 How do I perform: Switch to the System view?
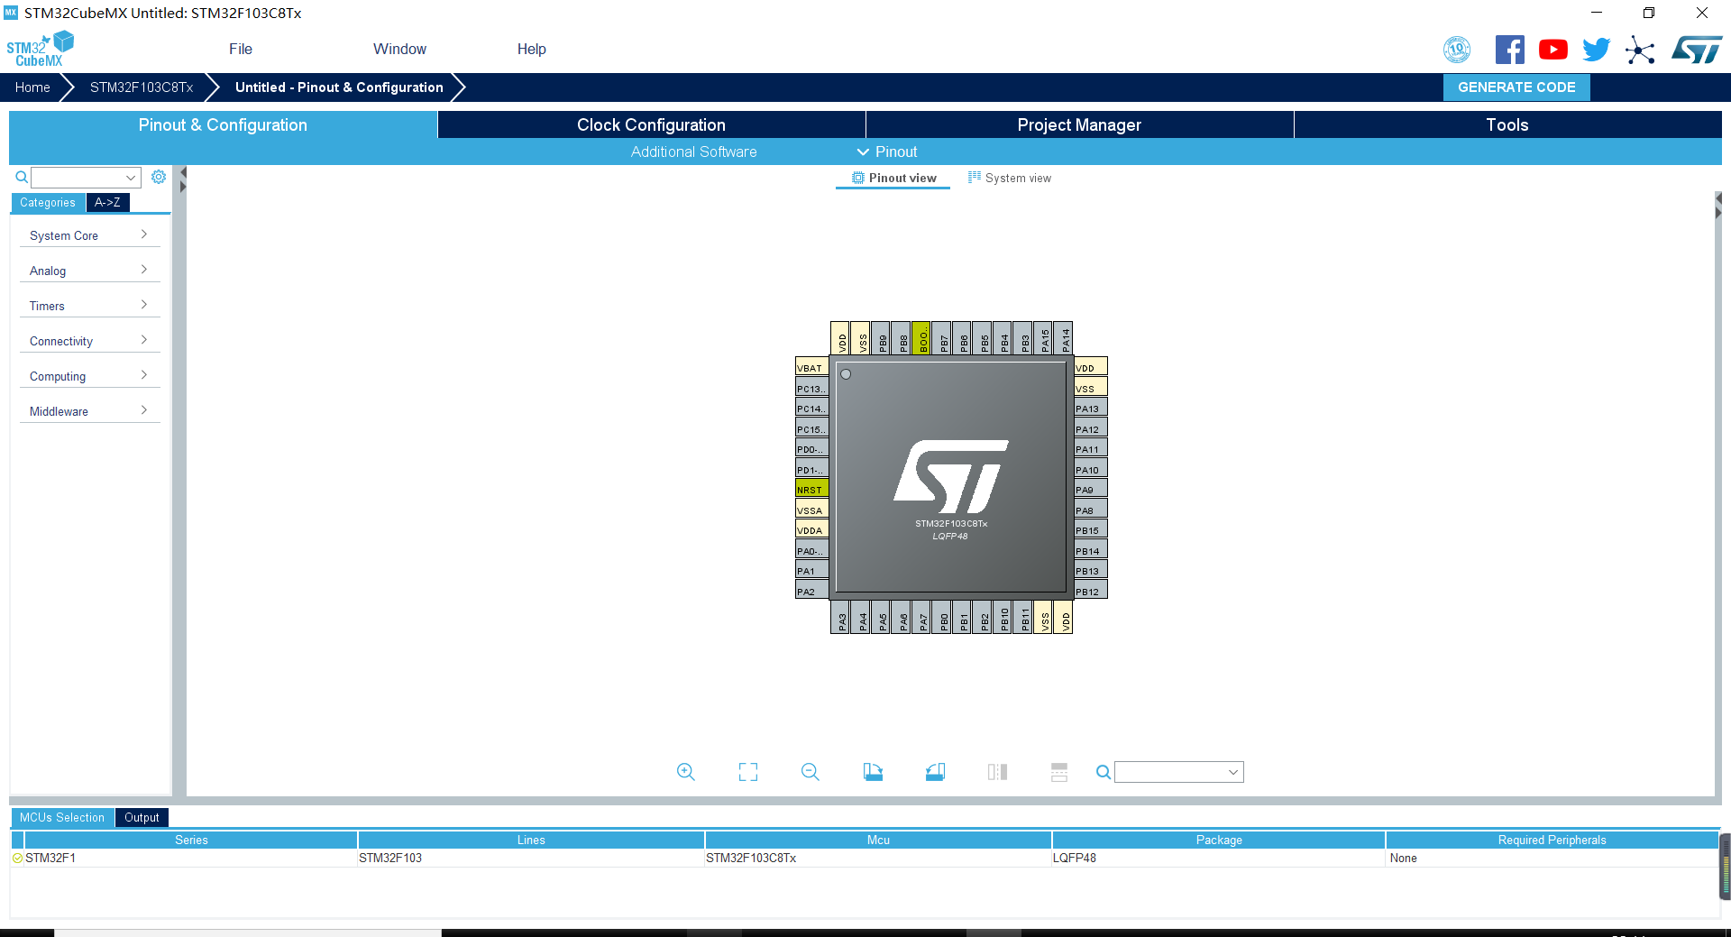1010,178
